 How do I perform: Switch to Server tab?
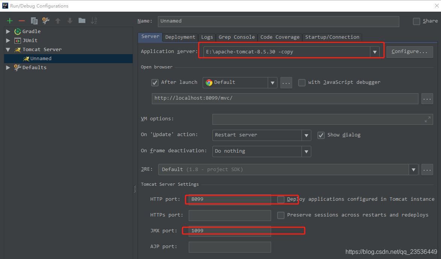tap(150, 37)
